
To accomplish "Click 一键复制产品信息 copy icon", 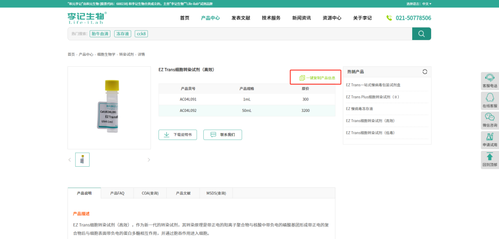I will click(x=302, y=78).
